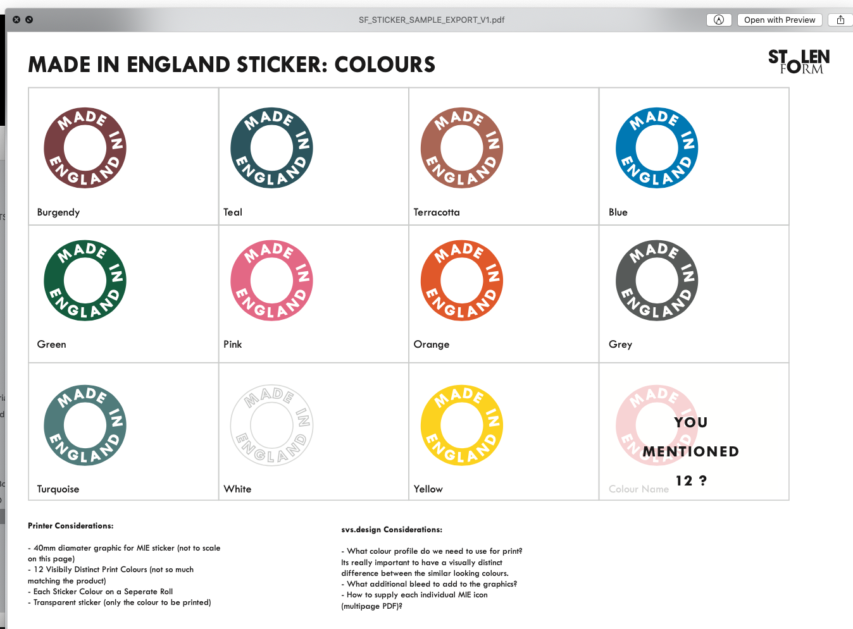Click the Pink sticker graphic
853x629 pixels.
coord(271,281)
